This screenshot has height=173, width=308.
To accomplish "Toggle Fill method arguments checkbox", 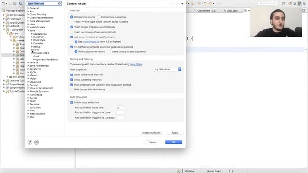I will tap(72, 47).
